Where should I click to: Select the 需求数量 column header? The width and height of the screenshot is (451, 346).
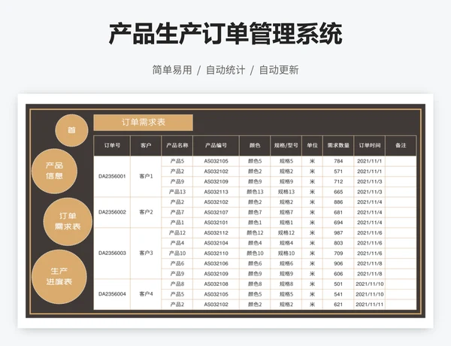click(338, 145)
